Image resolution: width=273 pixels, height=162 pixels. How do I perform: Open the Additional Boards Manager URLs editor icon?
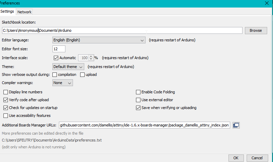pos(236,125)
